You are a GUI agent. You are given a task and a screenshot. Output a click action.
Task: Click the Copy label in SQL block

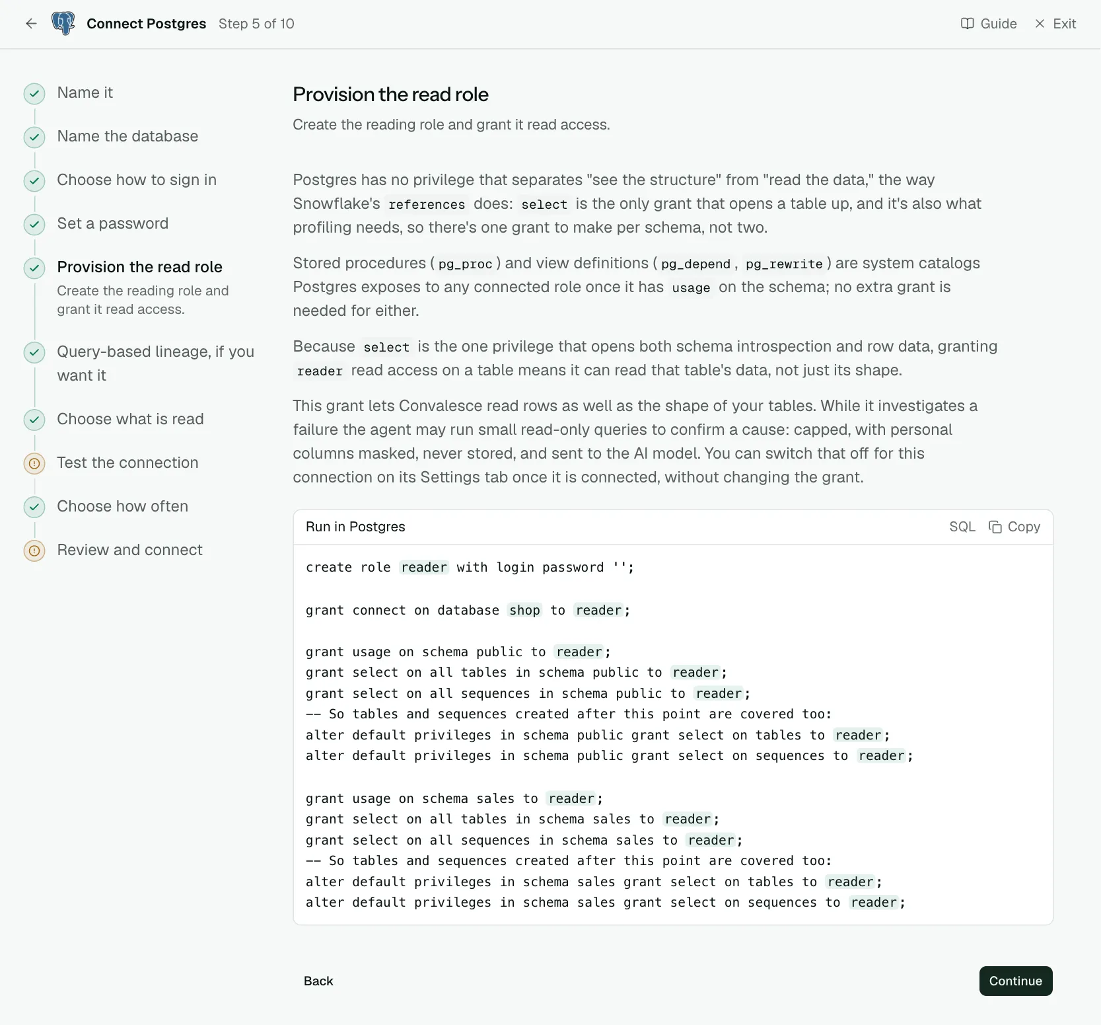tap(1024, 527)
